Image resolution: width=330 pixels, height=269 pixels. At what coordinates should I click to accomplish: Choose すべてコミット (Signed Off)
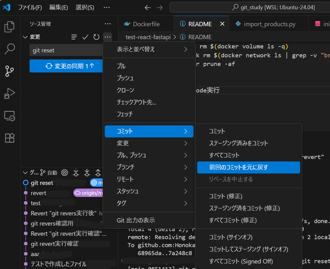[249, 261]
